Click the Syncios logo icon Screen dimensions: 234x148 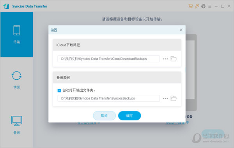pyautogui.click(x=6, y=6)
